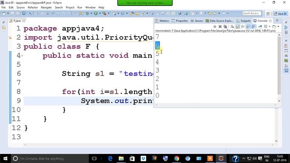Image resolution: width=290 pixels, height=163 pixels.
Task: Close the F.java editor tab X
Action: (x=24, y=21)
